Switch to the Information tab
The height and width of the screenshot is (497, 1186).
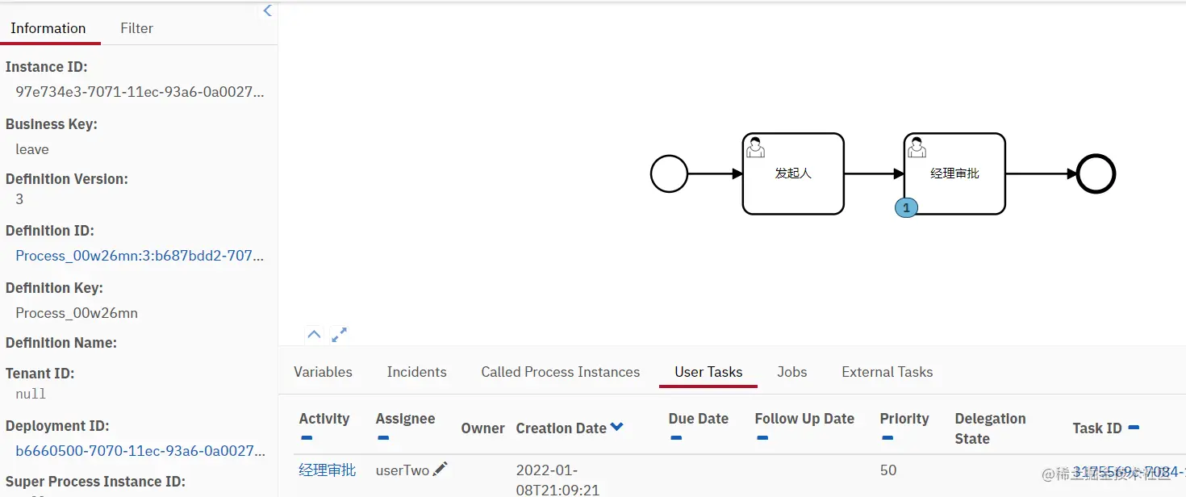[x=48, y=28]
